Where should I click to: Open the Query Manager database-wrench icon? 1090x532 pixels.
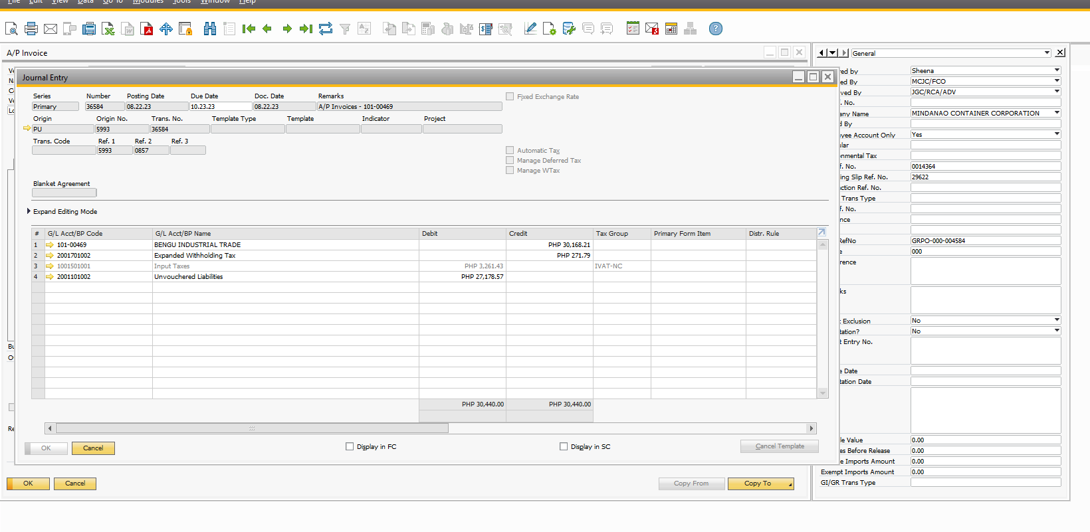(569, 29)
